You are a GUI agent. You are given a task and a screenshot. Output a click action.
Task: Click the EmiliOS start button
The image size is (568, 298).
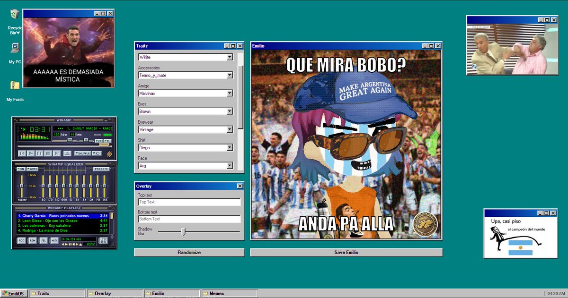tap(14, 293)
